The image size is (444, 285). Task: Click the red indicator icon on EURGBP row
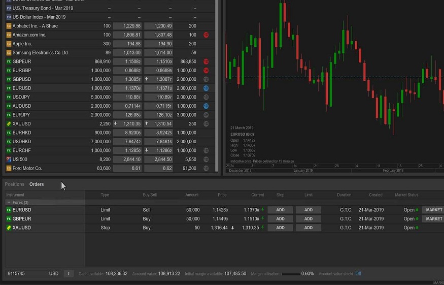pyautogui.click(x=206, y=70)
